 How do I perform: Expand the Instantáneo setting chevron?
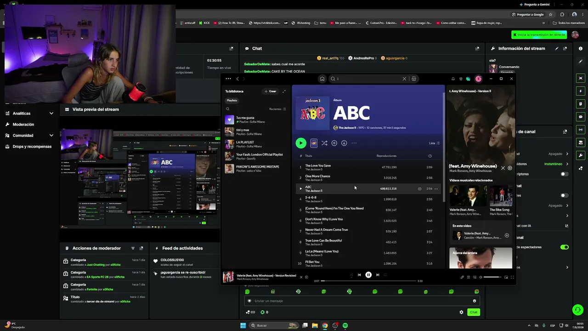click(x=567, y=164)
